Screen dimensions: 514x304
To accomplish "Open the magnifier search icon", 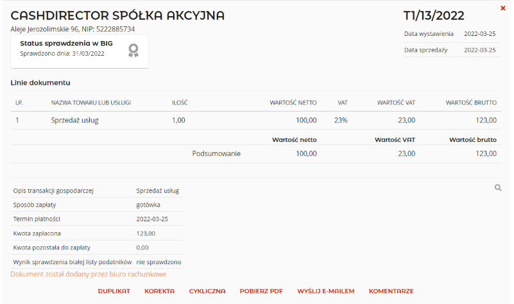I will 497,188.
